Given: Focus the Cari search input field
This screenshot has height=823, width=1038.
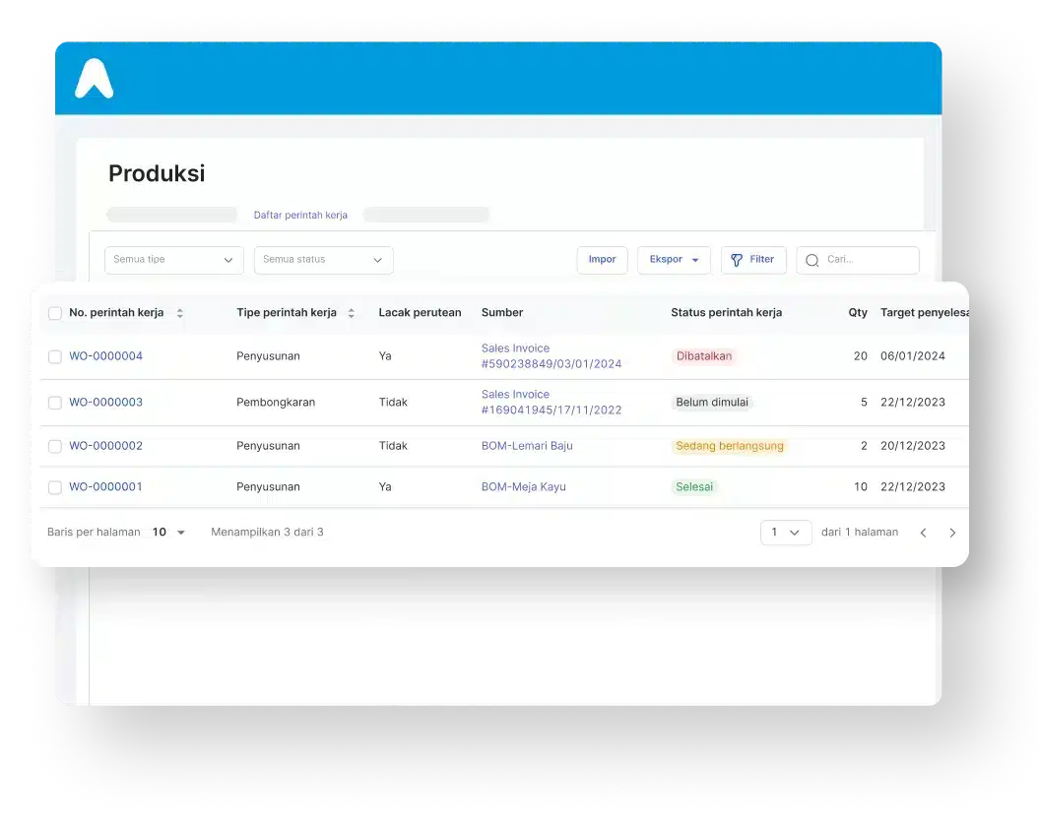Looking at the screenshot, I should pyautogui.click(x=867, y=260).
